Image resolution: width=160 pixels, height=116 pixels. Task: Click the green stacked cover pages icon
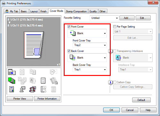[x=12, y=80]
